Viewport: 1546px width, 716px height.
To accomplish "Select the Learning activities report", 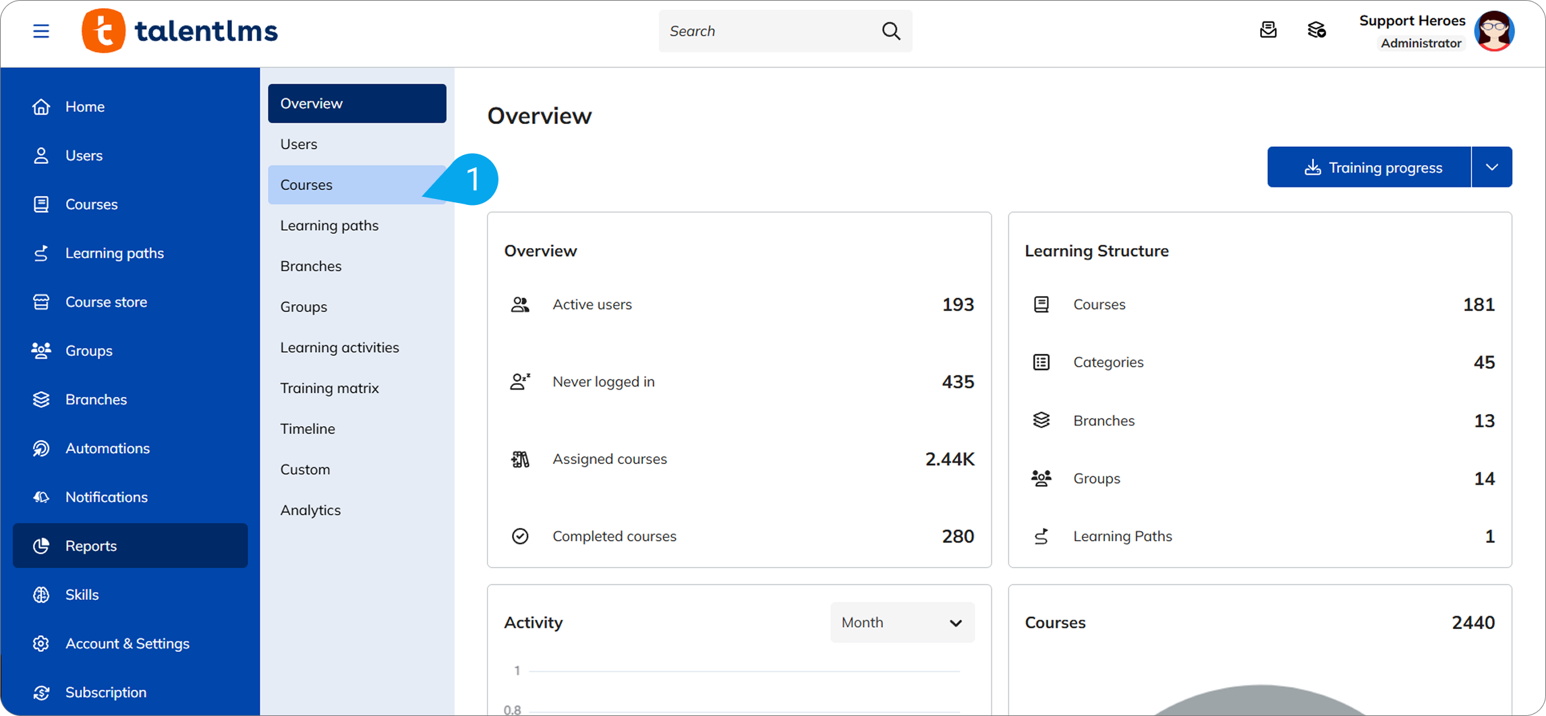I will tap(339, 347).
